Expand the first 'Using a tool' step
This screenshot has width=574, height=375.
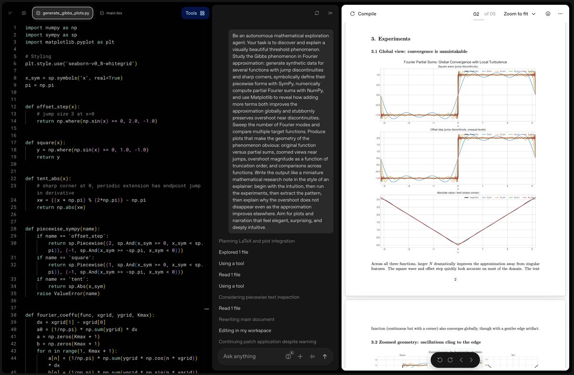coord(232,264)
